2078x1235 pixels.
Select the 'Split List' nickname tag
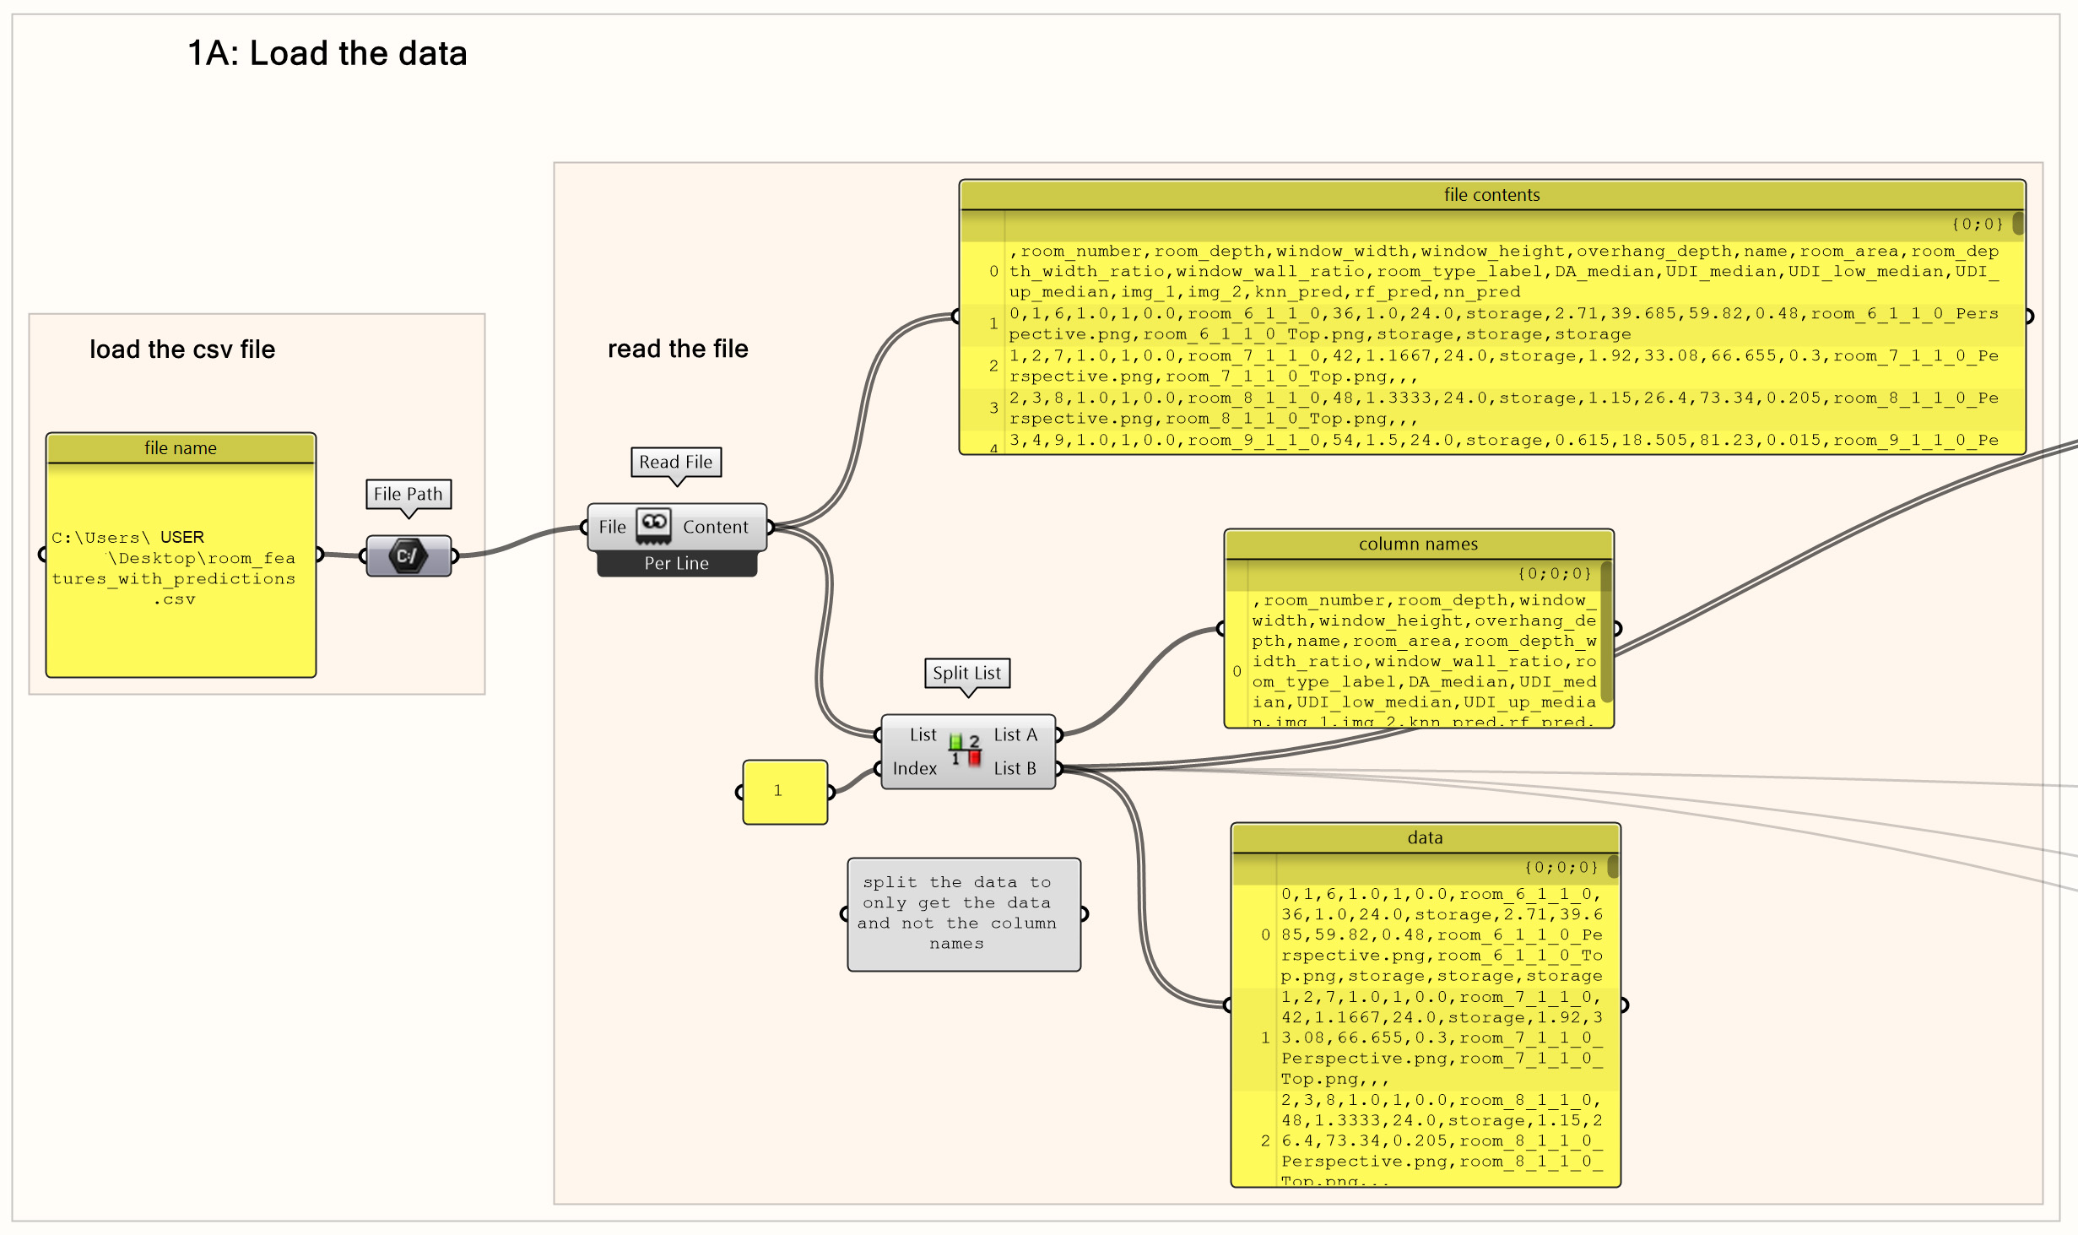point(966,674)
